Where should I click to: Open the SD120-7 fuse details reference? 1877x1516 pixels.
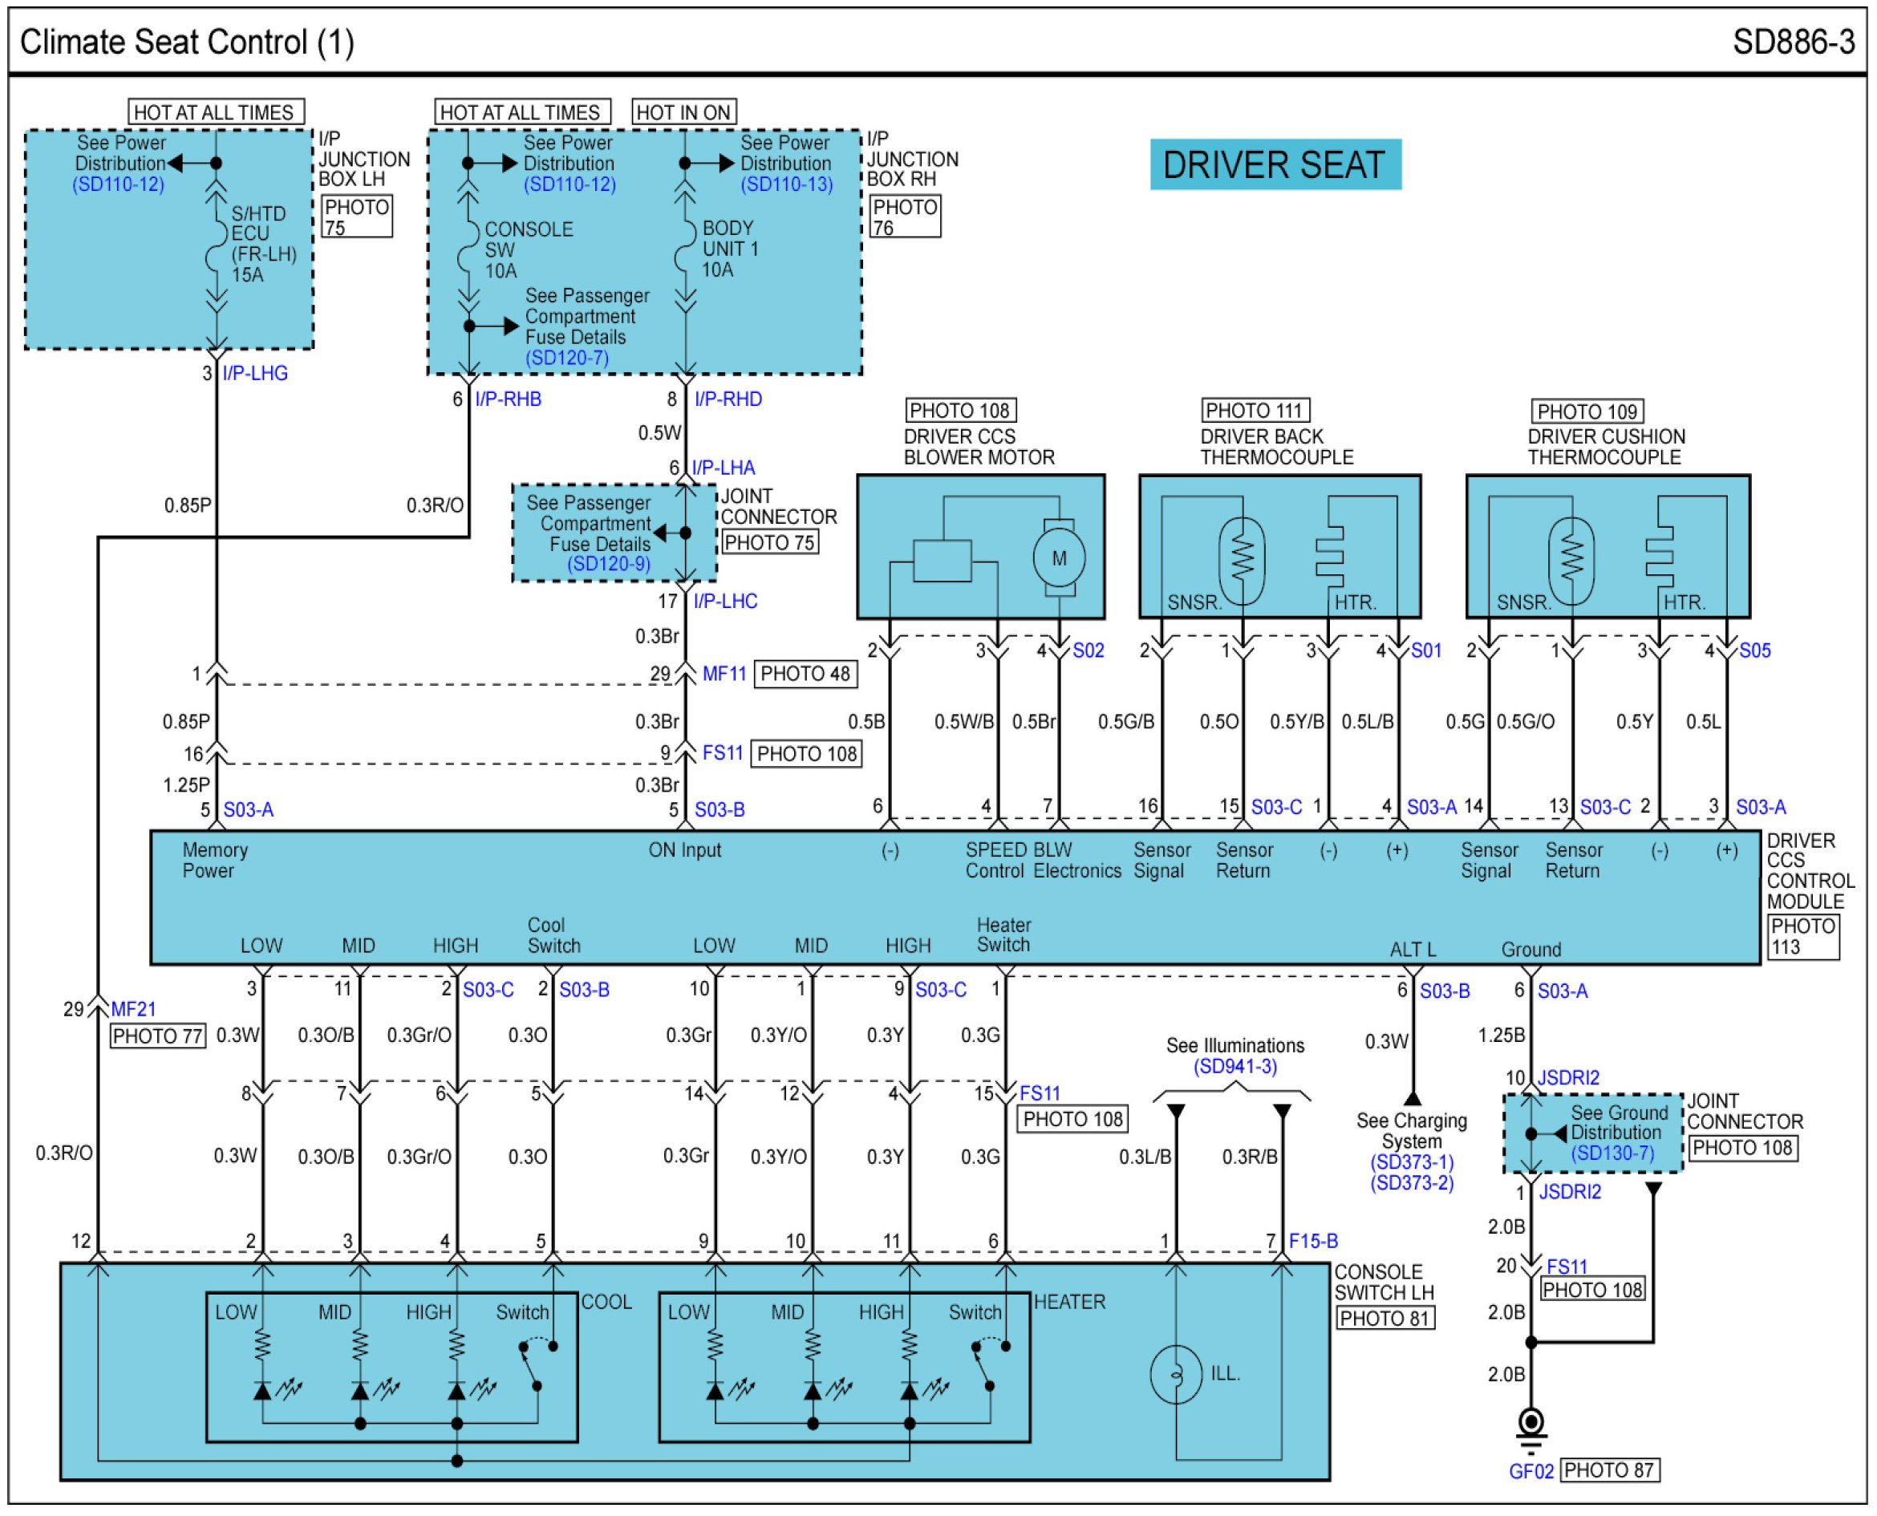567,358
